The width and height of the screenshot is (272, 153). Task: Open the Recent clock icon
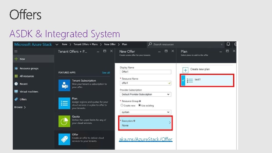click(x=16, y=84)
